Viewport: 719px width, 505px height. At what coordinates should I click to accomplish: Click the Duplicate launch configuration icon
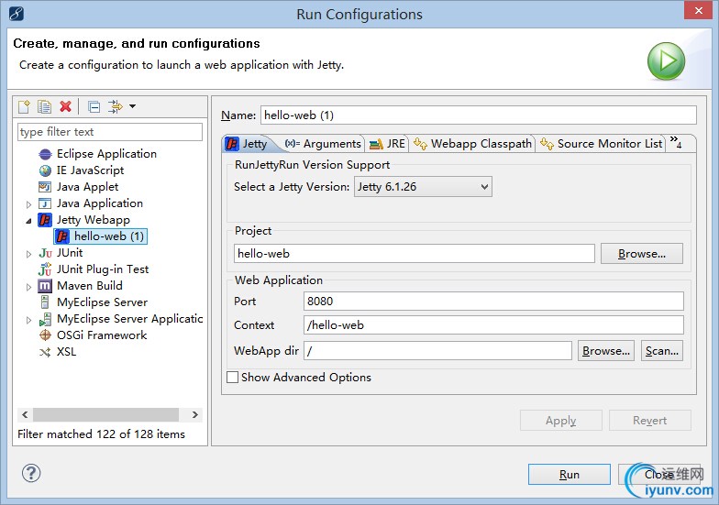(x=44, y=106)
